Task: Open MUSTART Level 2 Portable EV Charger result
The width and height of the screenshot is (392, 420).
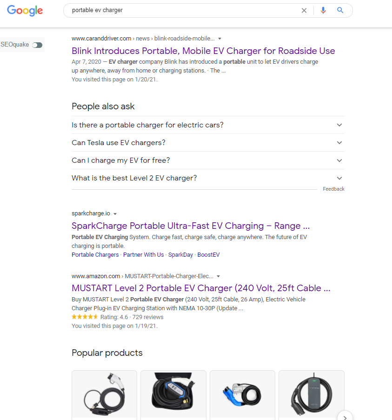Action: coord(201,288)
